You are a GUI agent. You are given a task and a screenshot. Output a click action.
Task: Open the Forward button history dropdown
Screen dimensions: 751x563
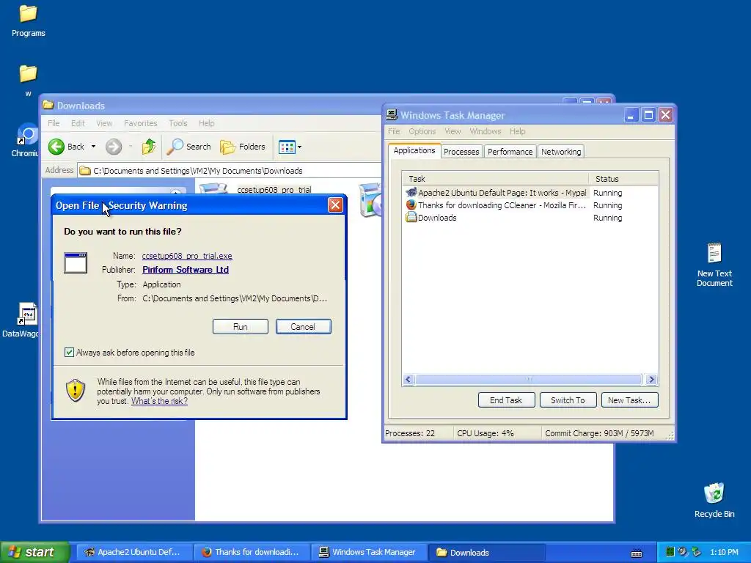[x=131, y=147]
